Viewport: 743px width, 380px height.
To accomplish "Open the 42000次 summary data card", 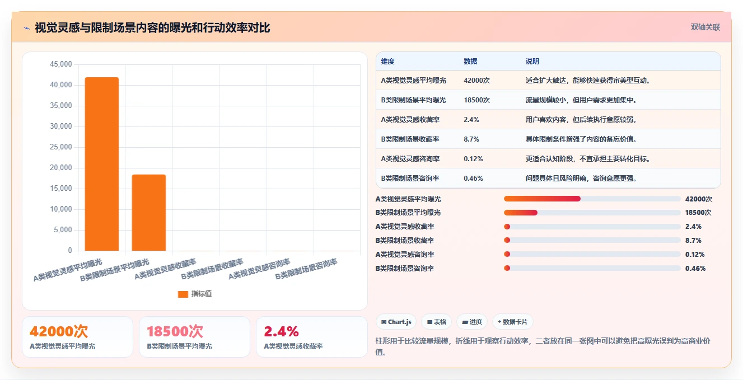I will tap(77, 337).
